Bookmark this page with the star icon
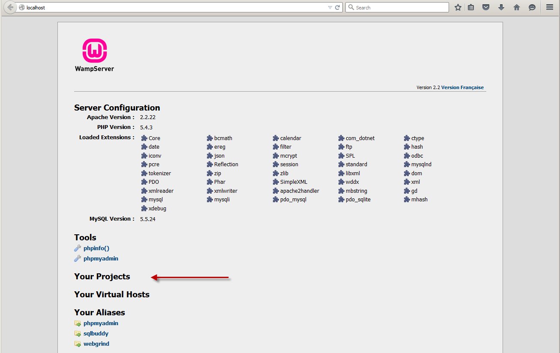Screen dimensions: 560x353 [458, 7]
